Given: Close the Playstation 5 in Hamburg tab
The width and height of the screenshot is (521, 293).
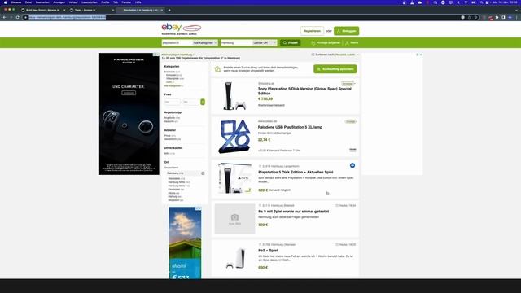Looking at the screenshot, I should tap(162, 11).
